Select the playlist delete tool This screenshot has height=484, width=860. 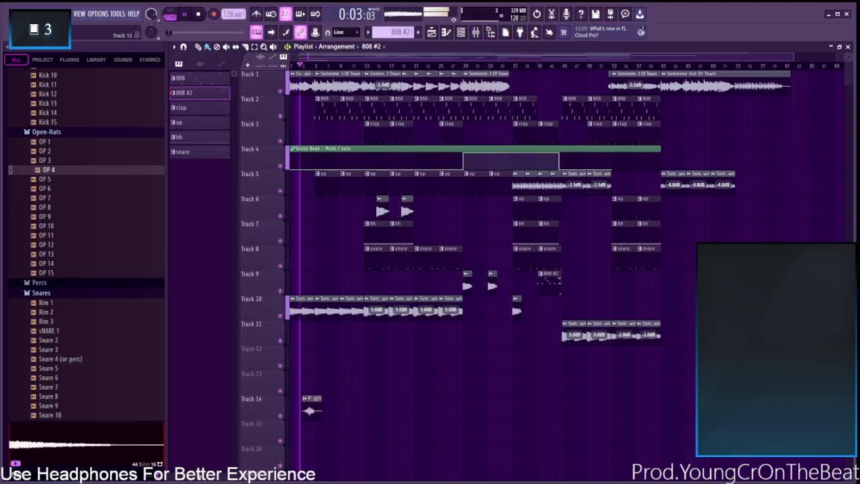pos(217,46)
